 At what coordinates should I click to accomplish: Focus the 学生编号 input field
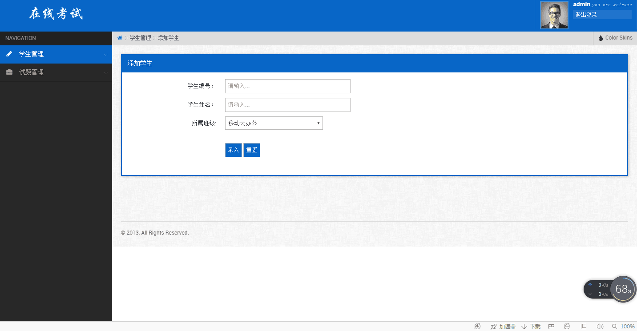(288, 86)
